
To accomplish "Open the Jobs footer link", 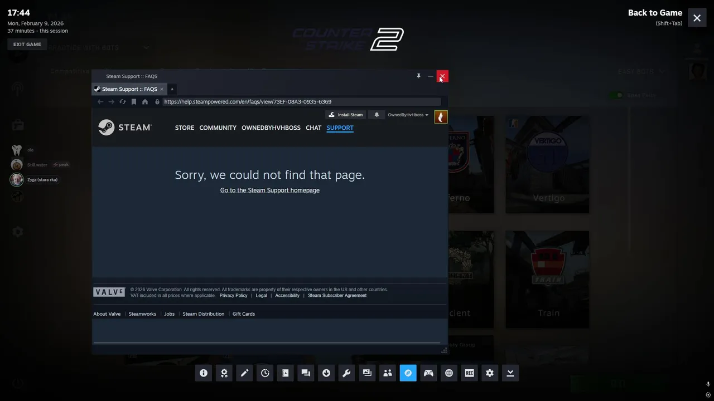I will [x=170, y=314].
